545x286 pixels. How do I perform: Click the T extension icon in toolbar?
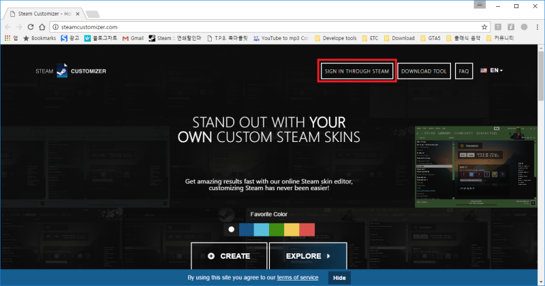point(498,27)
